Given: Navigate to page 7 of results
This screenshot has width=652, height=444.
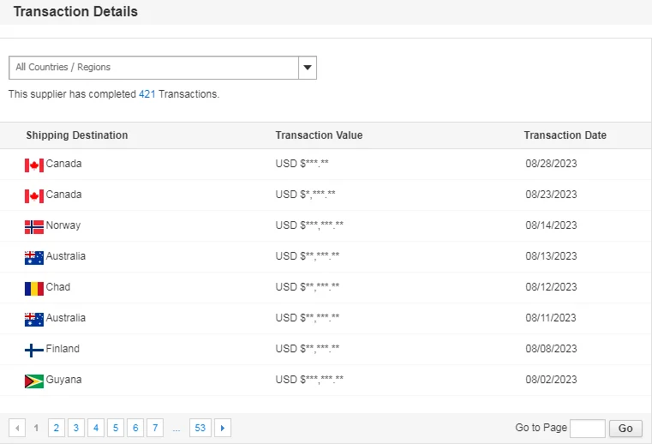Looking at the screenshot, I should (155, 428).
